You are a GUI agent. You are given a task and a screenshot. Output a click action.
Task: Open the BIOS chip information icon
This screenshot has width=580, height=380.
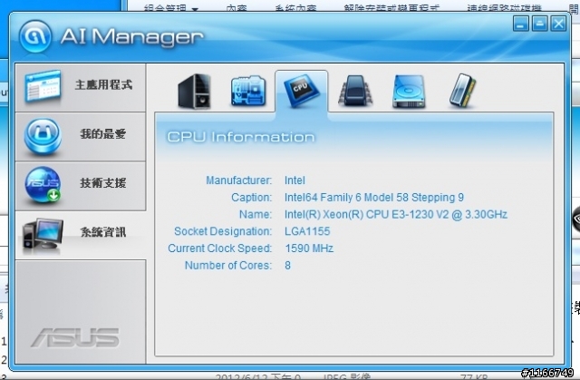[x=355, y=91]
